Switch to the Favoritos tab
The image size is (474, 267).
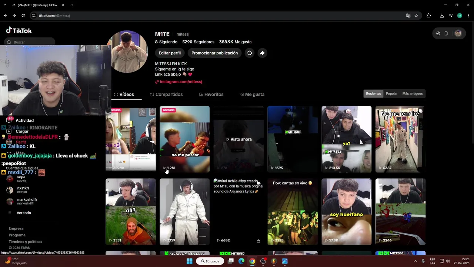pos(211,95)
